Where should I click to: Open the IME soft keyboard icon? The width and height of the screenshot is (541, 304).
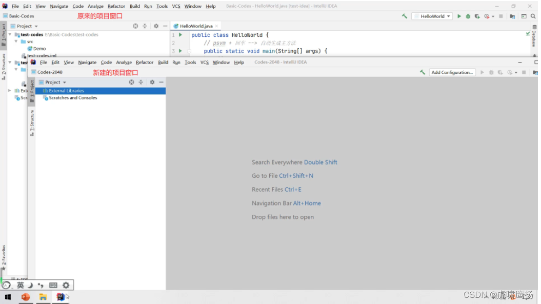(53, 285)
